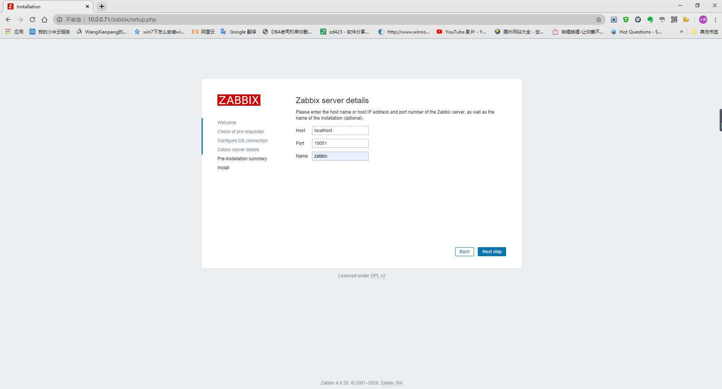722x389 pixels.
Task: Open the http://www.winos bookmark
Action: (x=404, y=32)
